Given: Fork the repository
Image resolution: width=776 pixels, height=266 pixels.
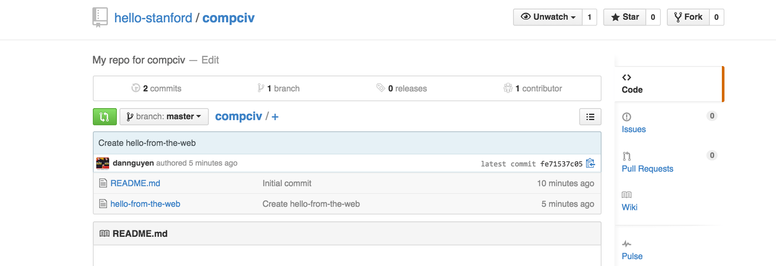Looking at the screenshot, I should (x=688, y=17).
